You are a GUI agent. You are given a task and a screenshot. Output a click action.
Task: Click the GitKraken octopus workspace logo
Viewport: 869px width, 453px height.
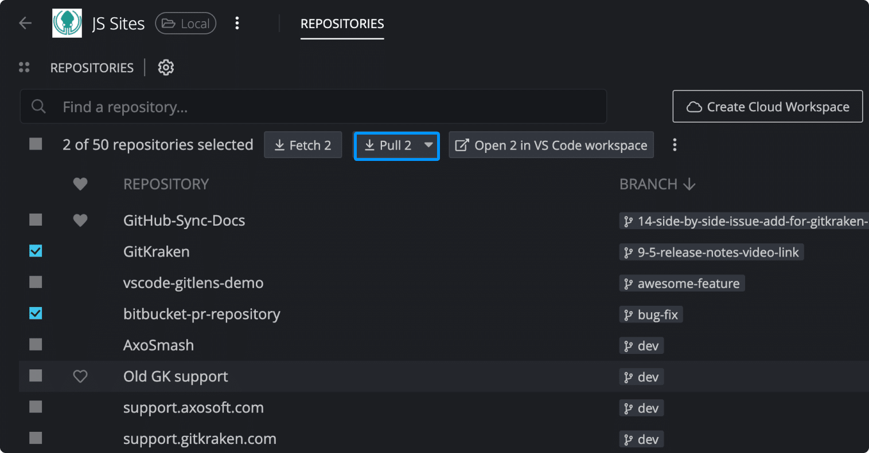67,23
